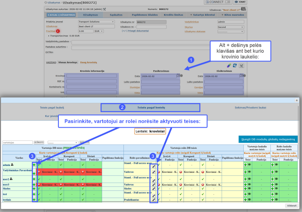
Task: Toggle role visibility eye in testinis row
Action: (x=276, y=199)
